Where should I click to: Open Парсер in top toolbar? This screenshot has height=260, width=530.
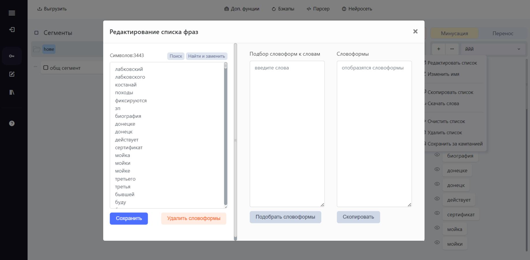pyautogui.click(x=318, y=9)
